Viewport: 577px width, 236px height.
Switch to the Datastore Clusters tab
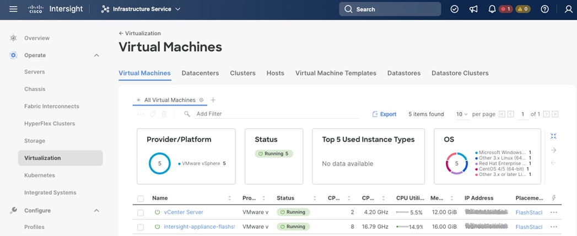460,73
